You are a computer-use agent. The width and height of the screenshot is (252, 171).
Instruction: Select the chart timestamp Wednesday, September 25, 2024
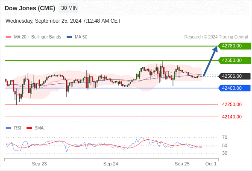[x=63, y=21]
